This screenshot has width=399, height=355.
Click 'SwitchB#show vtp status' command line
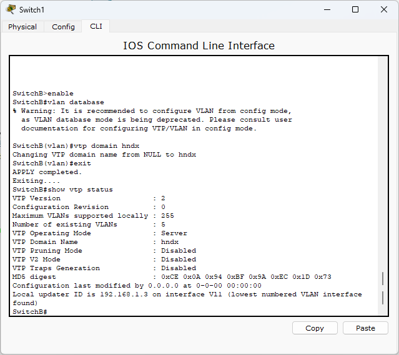pyautogui.click(x=62, y=190)
